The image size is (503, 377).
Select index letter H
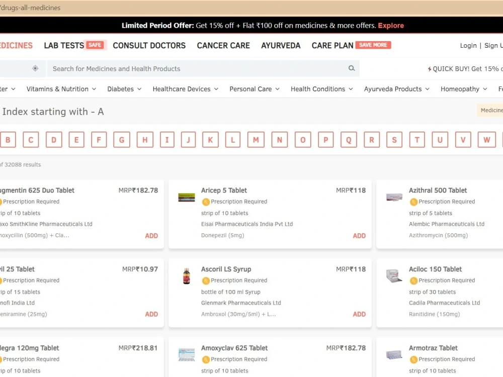click(145, 139)
